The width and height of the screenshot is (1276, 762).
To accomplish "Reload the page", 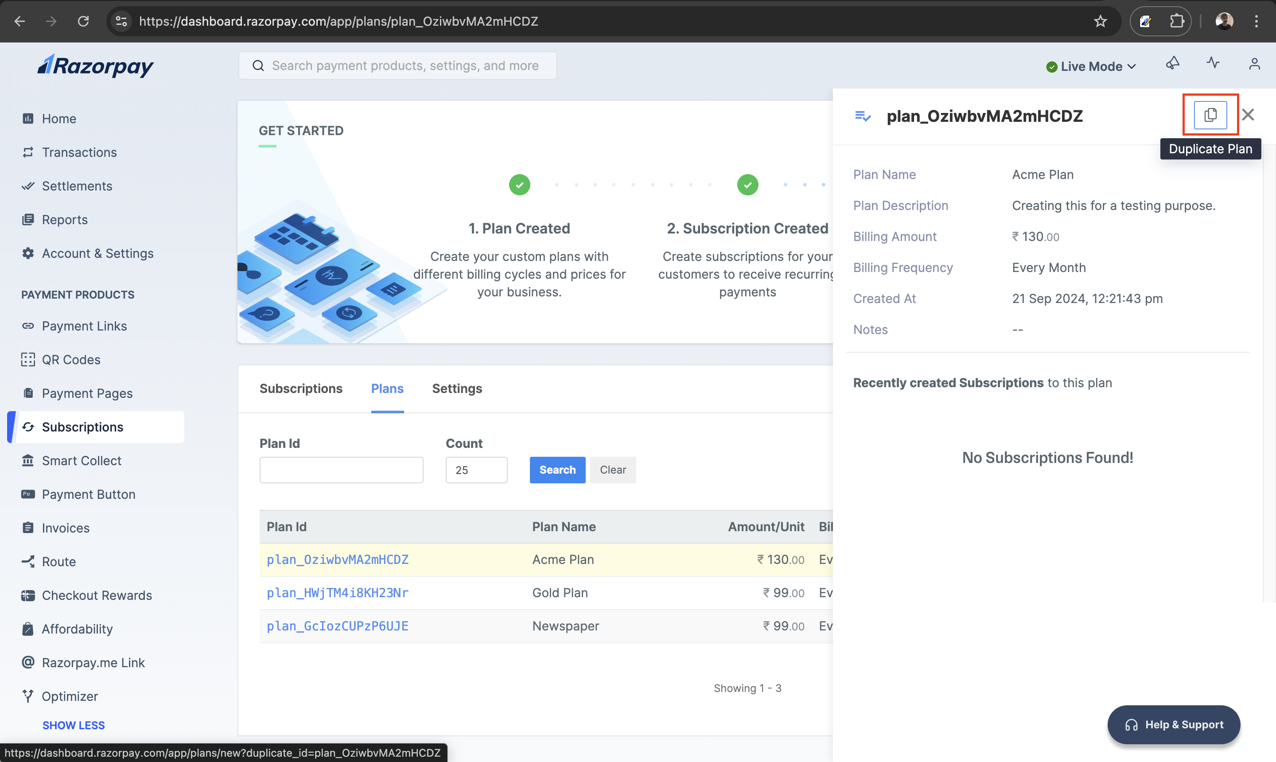I will [x=83, y=21].
